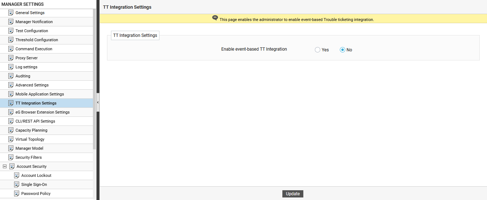Click the Proxy Server page icon
487x200 pixels.
[11, 58]
